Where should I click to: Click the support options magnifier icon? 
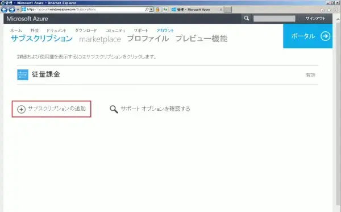point(114,109)
